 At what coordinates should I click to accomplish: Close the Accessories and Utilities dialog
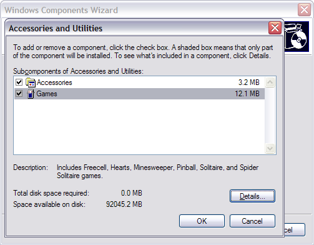(275, 27)
